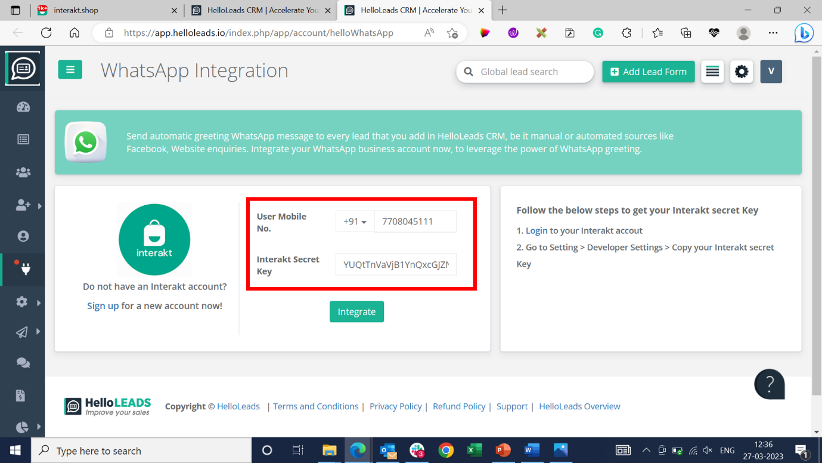Viewport: 822px width, 463px height.
Task: Follow the Sign up link
Action: click(x=103, y=305)
